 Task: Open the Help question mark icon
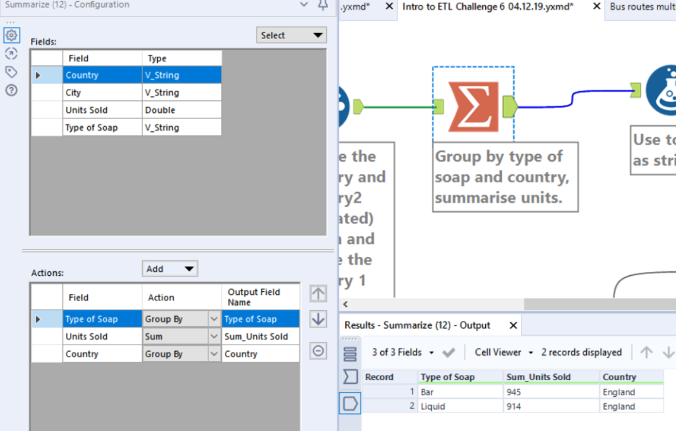12,90
